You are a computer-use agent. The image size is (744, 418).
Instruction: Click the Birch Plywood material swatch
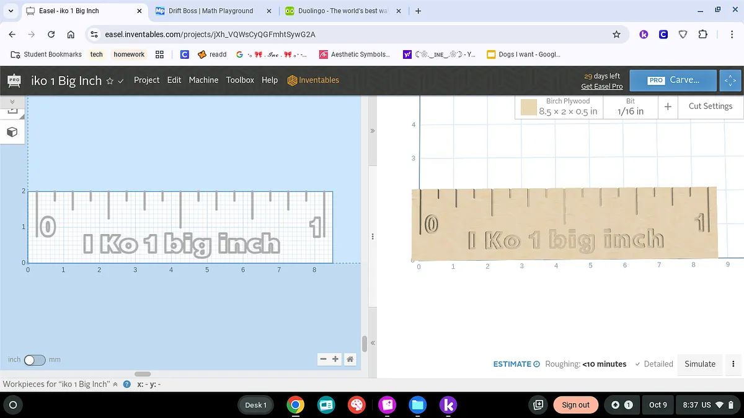click(528, 107)
